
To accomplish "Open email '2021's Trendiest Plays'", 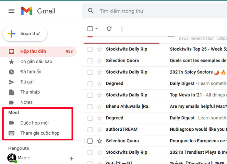I will point(198,152).
